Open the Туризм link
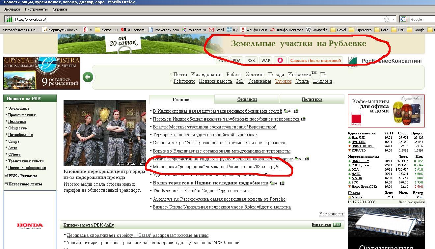 [283, 81]
